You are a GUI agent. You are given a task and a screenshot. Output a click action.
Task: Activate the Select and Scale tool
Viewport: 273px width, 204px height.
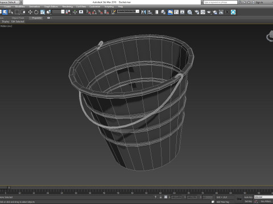click(x=43, y=12)
